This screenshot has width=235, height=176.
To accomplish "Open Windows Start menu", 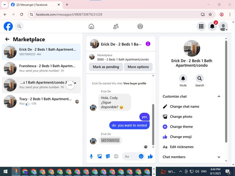I will click(6, 171).
